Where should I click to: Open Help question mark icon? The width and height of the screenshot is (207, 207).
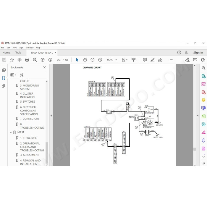coord(179,53)
